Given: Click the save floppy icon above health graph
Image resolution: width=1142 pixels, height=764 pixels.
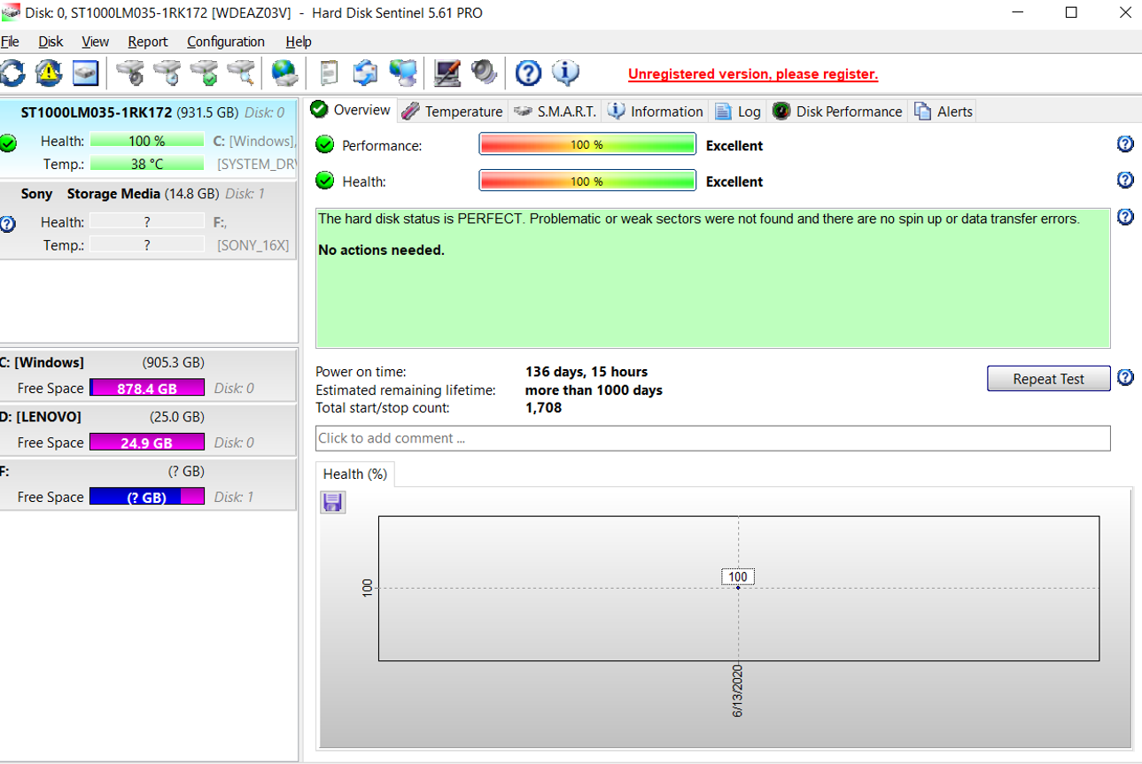Looking at the screenshot, I should 332,502.
